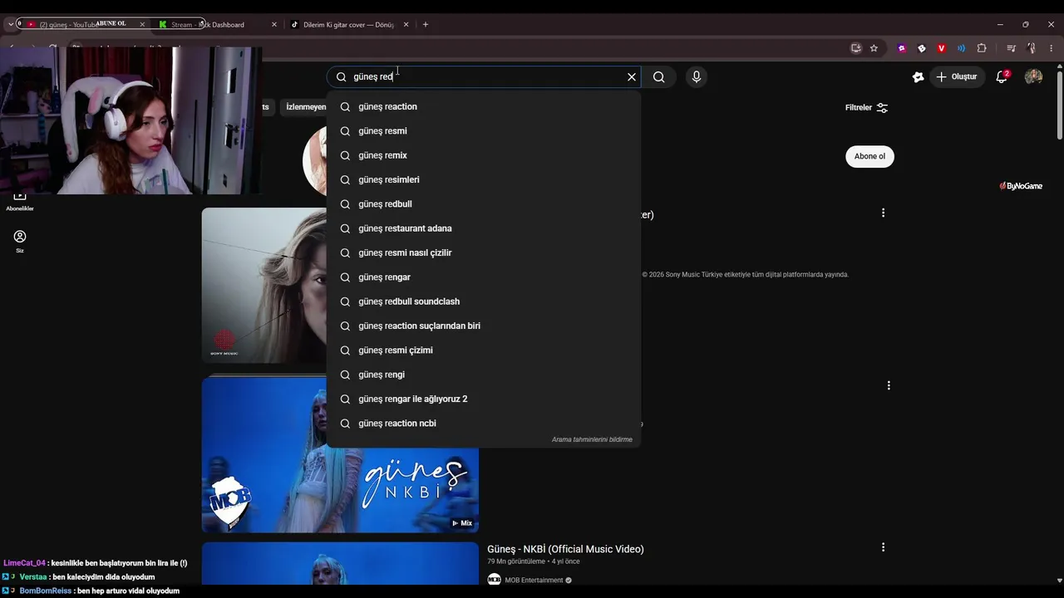1064x598 pixels.
Task: Open the Filtreler search filters
Action: pos(867,108)
